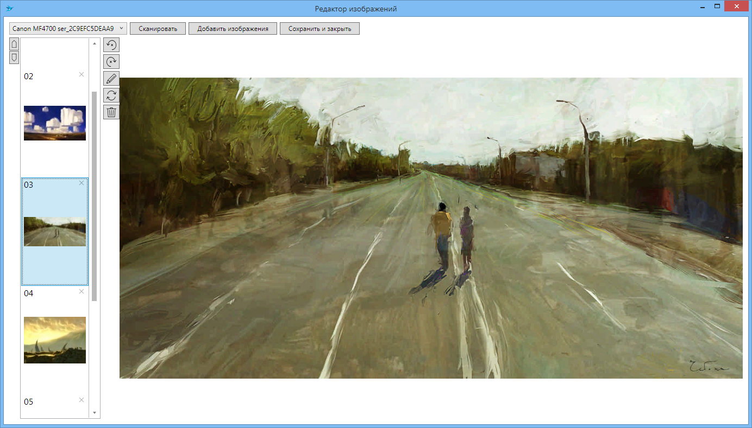Open the Canon MF4700 scanner dropdown
This screenshot has height=428, width=752.
[68, 28]
